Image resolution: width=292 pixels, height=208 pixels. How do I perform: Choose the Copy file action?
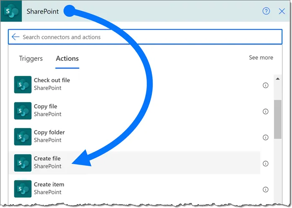point(45,110)
